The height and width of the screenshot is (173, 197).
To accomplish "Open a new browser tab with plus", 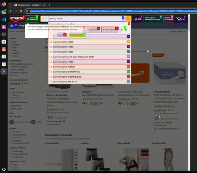I will tap(49, 5).
